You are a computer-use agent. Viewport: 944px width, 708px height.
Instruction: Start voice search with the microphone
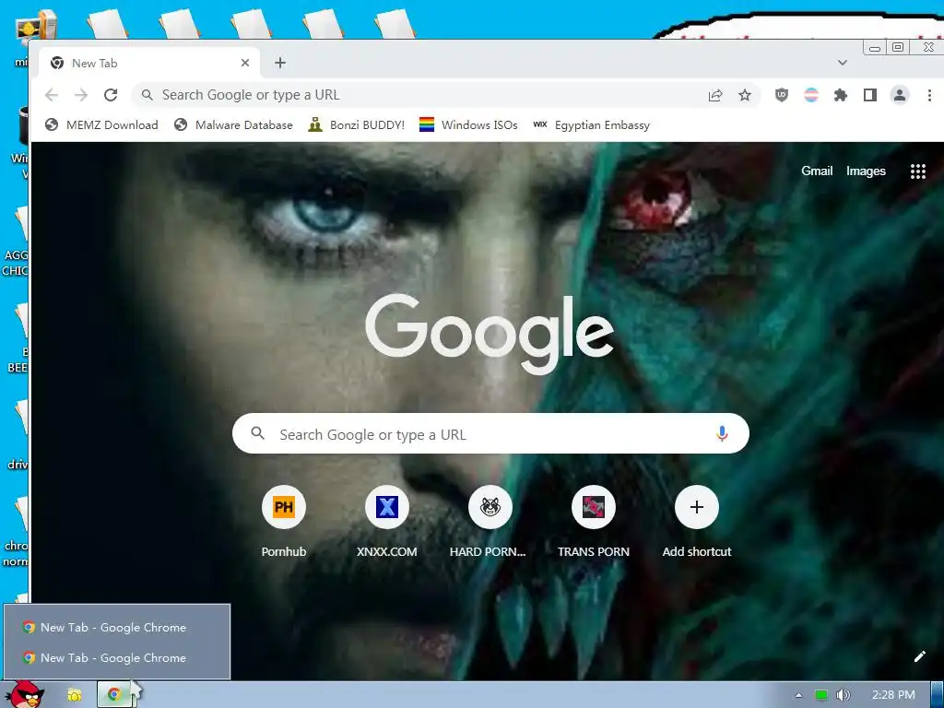click(x=722, y=433)
